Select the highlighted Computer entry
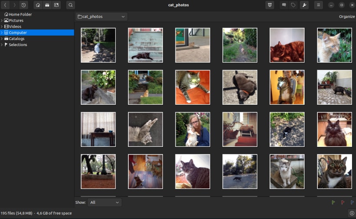This screenshot has width=356, height=219. pos(37,33)
